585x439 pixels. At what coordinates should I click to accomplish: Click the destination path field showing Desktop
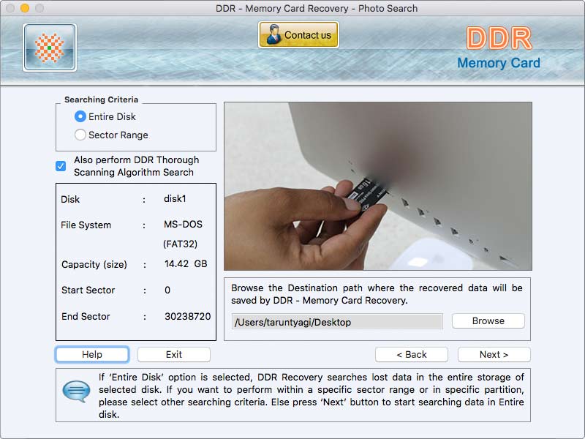336,320
